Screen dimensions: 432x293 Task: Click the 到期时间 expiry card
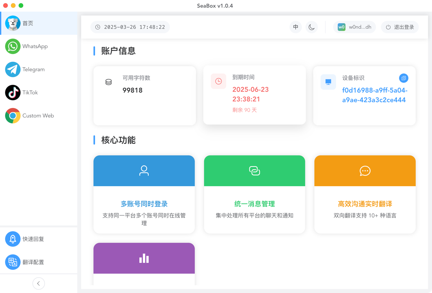[254, 95]
